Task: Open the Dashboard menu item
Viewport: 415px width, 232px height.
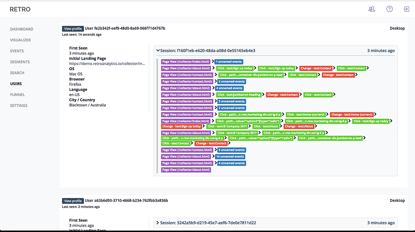Action: [22, 29]
